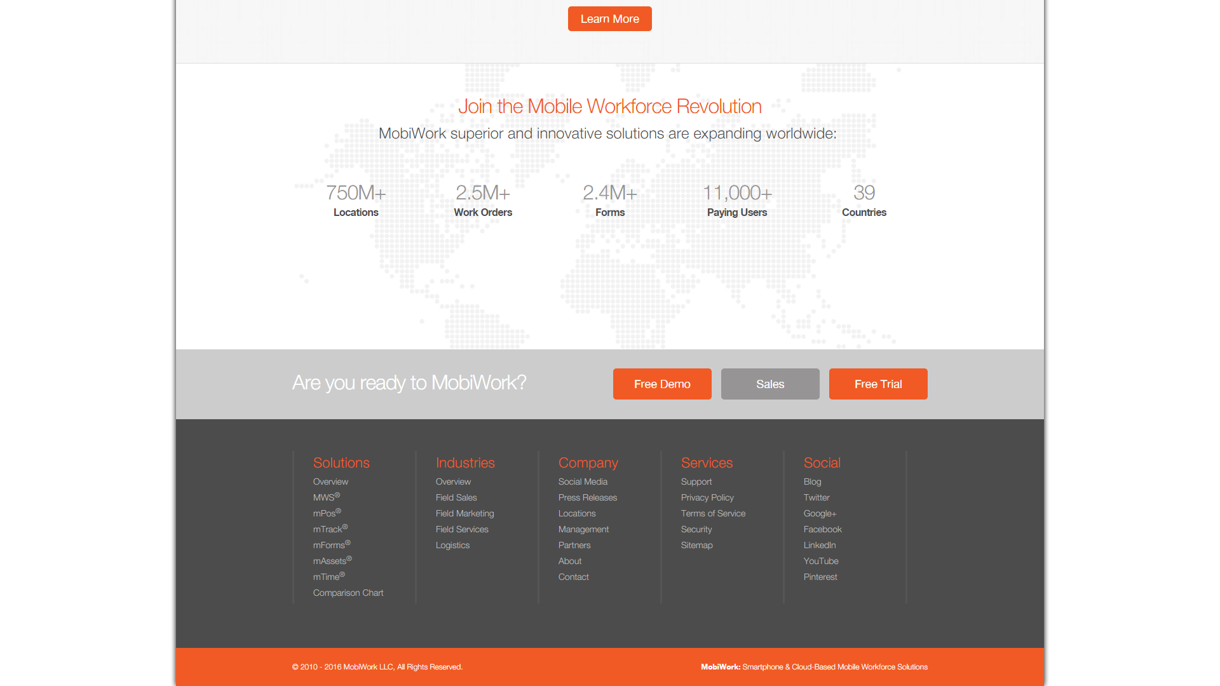View Press Releases

588,497
